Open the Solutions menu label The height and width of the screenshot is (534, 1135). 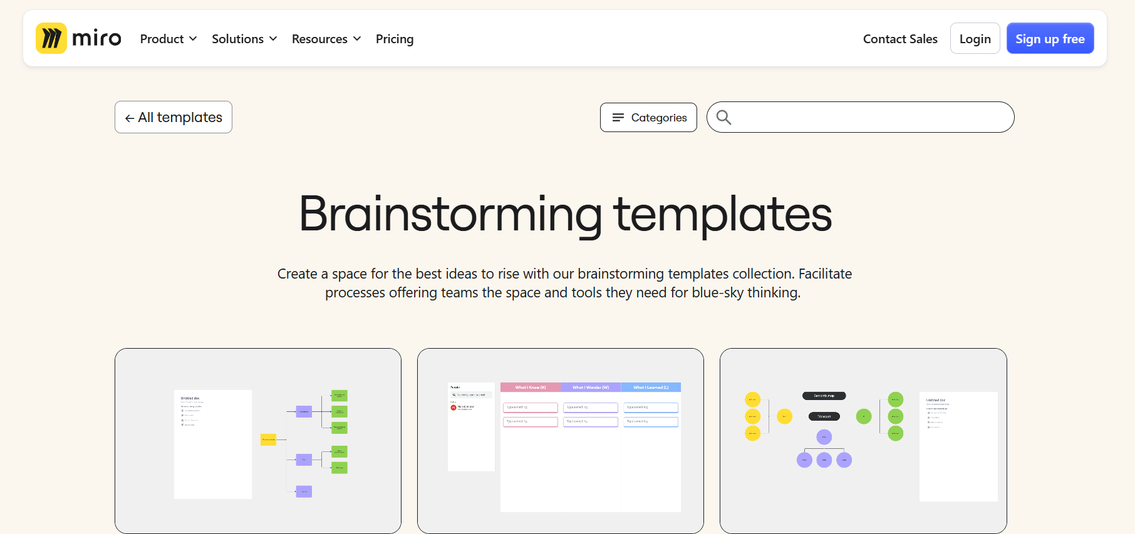tap(237, 39)
